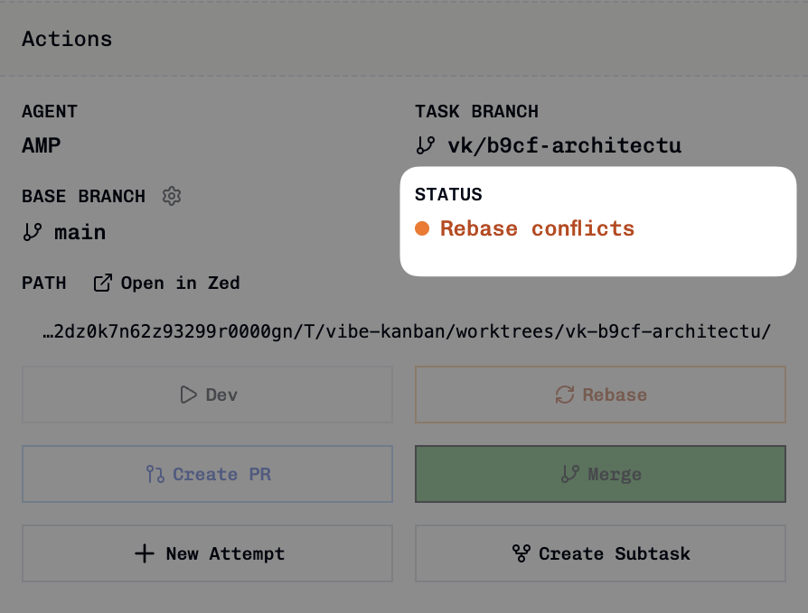
Task: Click the Create Subtask button label
Action: 615,553
